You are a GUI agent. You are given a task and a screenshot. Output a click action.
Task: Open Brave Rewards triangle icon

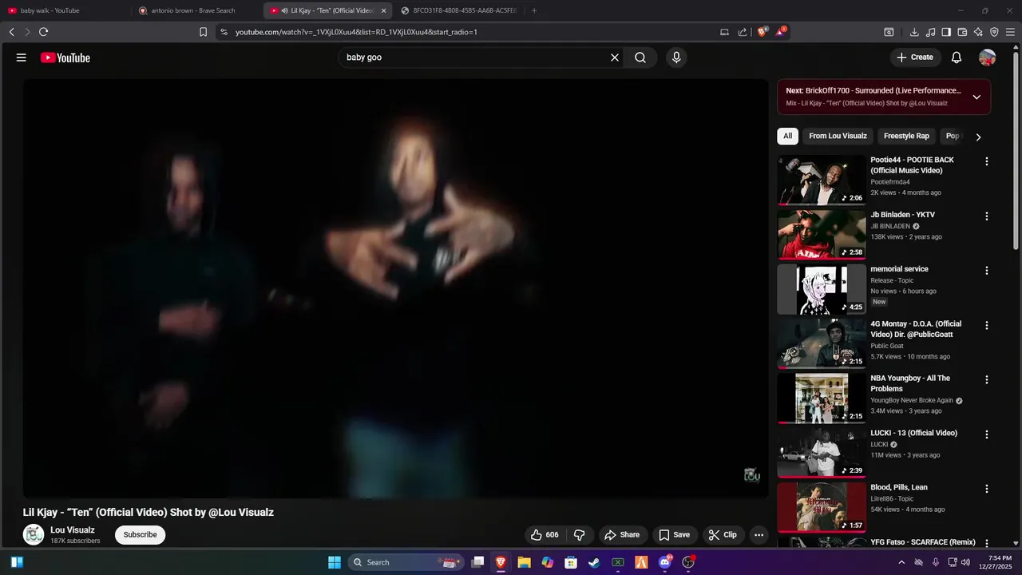[x=781, y=32]
